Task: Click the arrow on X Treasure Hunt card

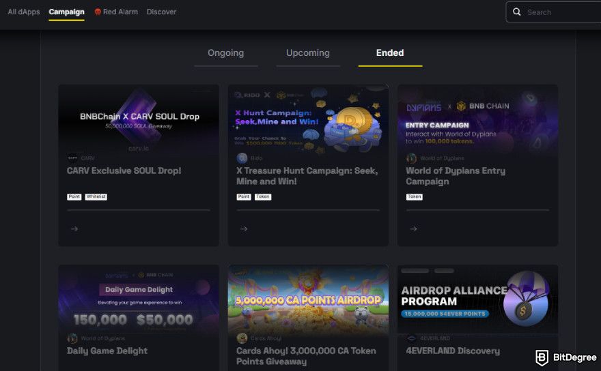Action: pyautogui.click(x=244, y=229)
